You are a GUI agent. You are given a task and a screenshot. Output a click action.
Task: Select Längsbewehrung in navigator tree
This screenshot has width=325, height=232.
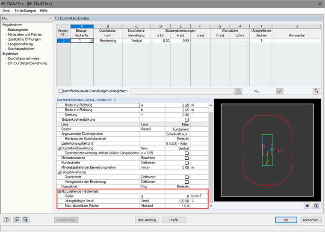pyautogui.click(x=21, y=44)
